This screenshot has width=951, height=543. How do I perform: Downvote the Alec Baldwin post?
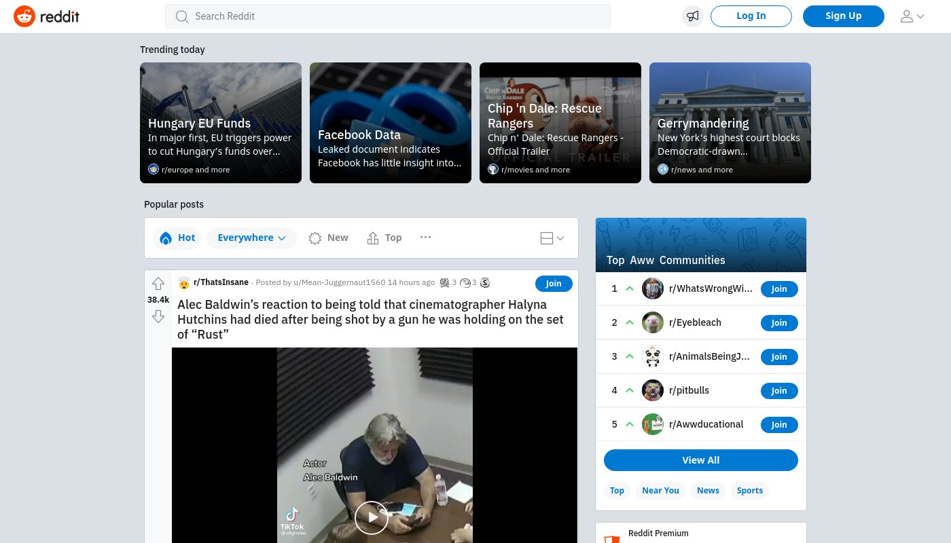[158, 316]
